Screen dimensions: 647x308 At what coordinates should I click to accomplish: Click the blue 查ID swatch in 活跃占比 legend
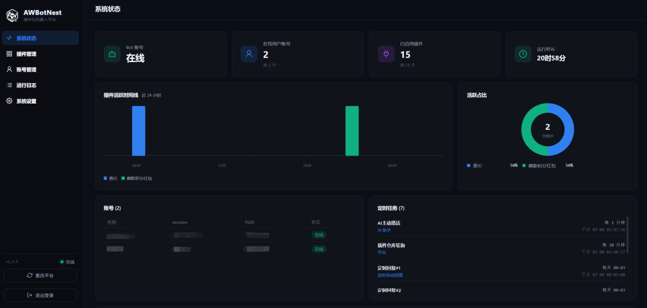tap(469, 165)
